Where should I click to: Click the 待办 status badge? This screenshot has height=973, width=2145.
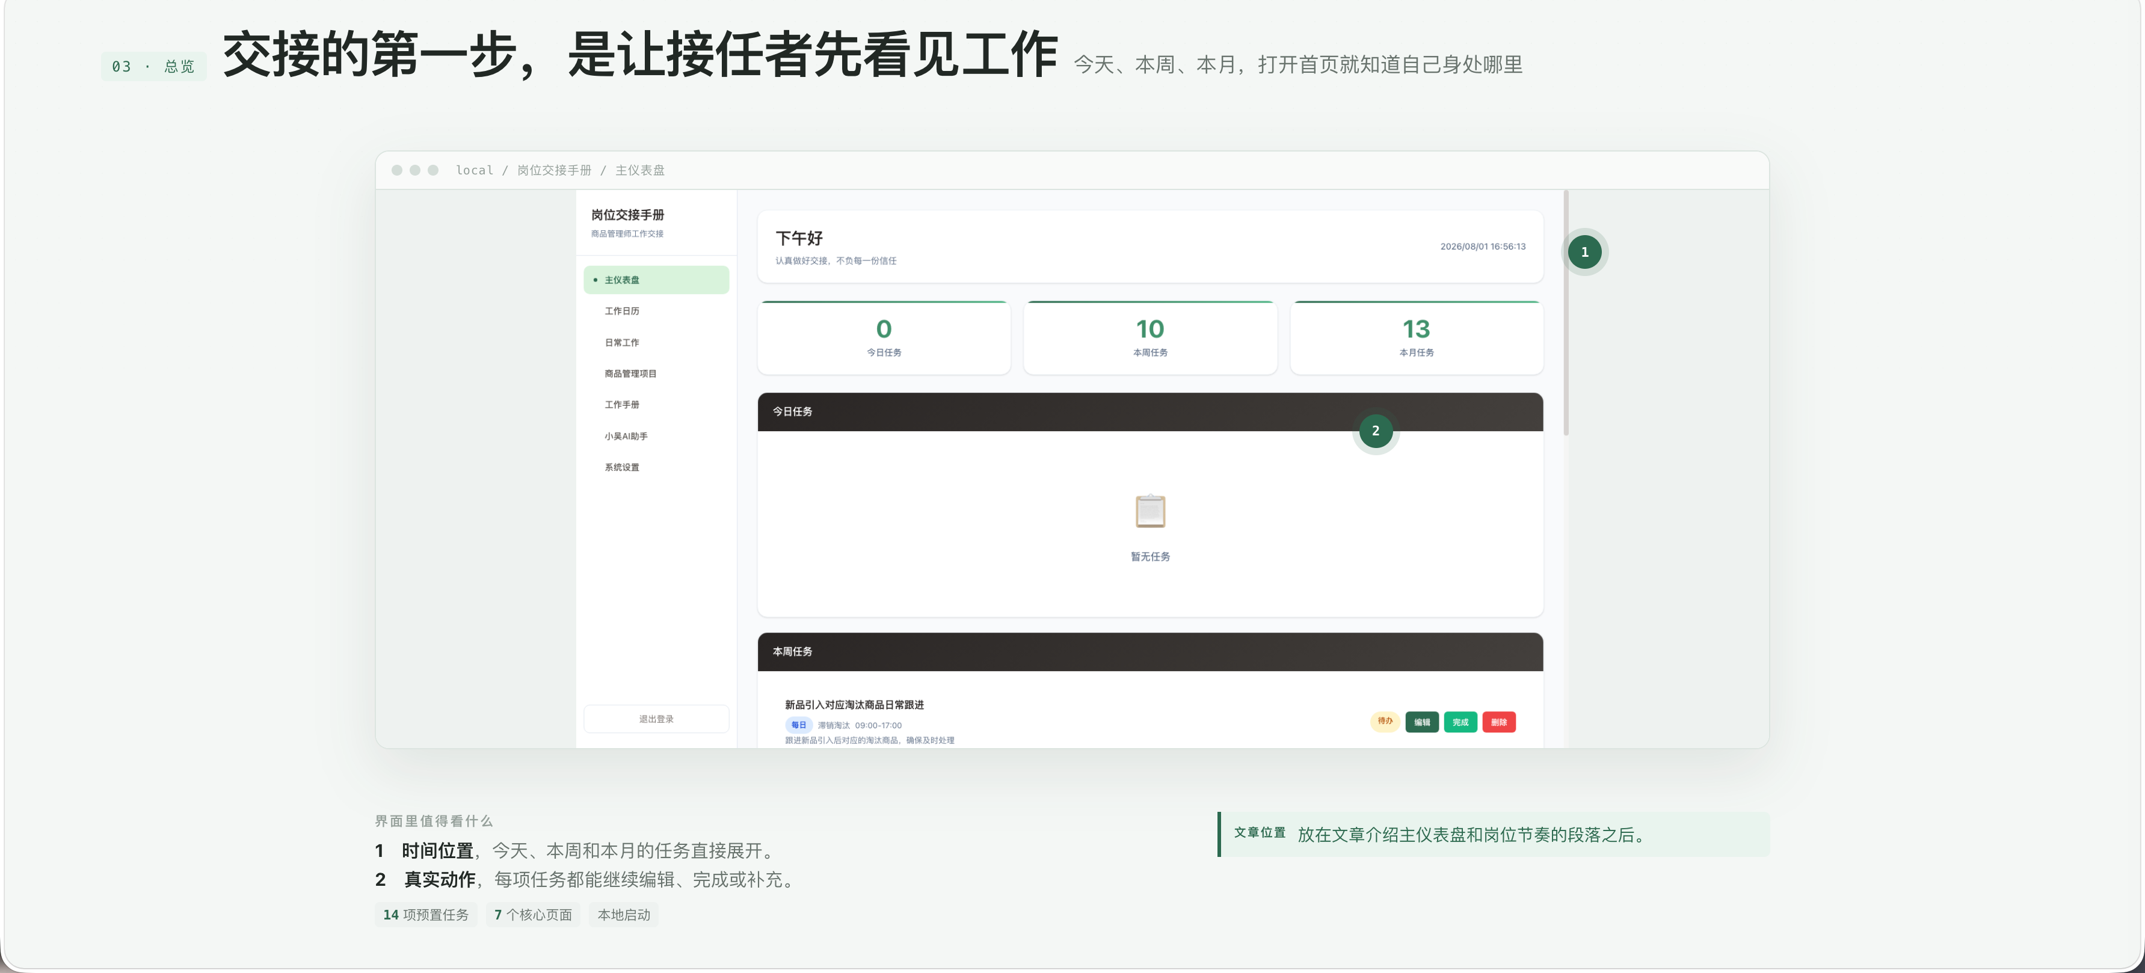pos(1385,721)
